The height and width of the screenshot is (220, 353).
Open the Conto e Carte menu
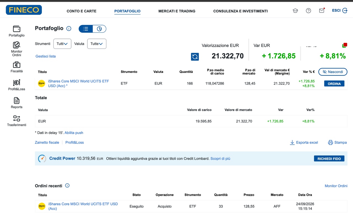click(x=82, y=11)
